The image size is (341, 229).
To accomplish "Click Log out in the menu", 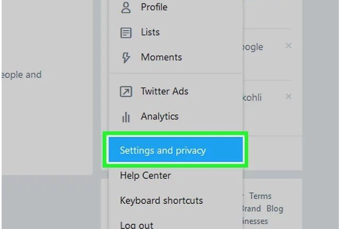I will pos(136,224).
